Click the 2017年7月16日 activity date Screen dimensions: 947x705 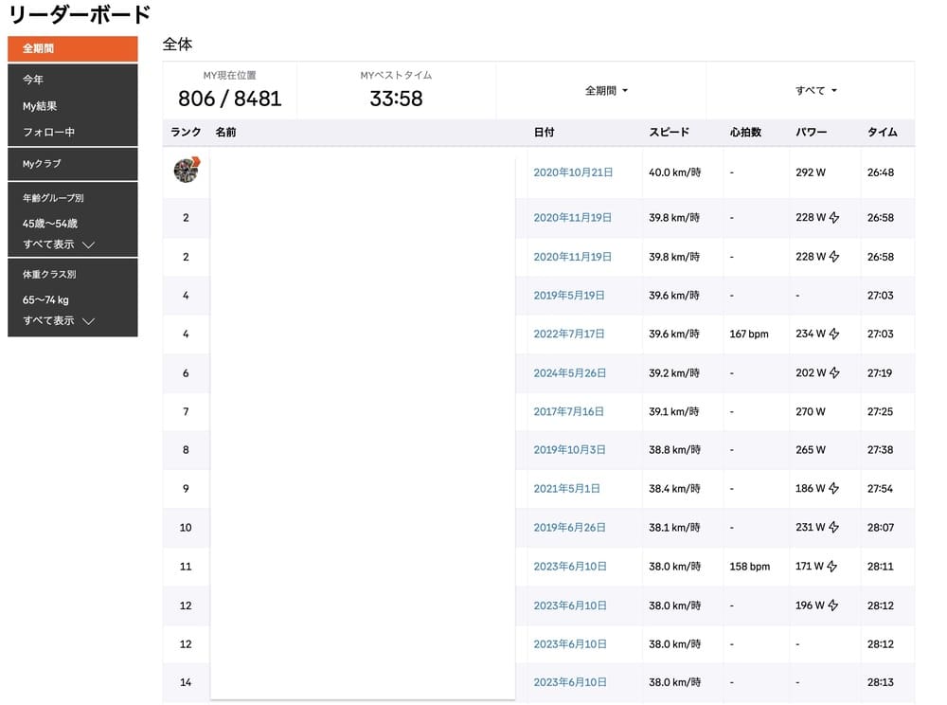click(569, 412)
